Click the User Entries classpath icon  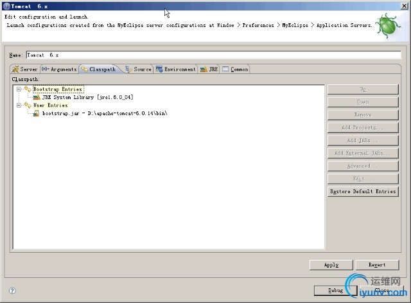(x=28, y=106)
